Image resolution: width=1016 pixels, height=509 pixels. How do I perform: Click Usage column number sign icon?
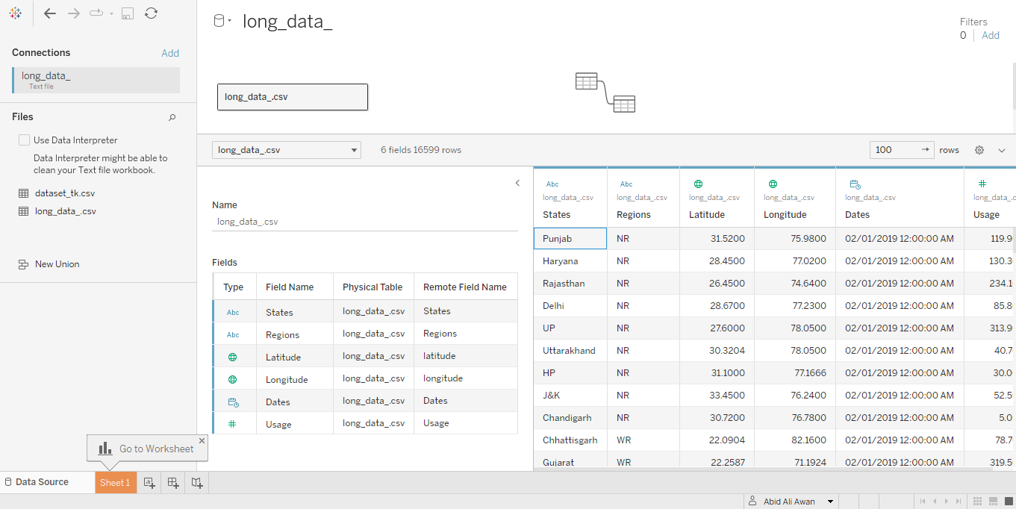(982, 184)
